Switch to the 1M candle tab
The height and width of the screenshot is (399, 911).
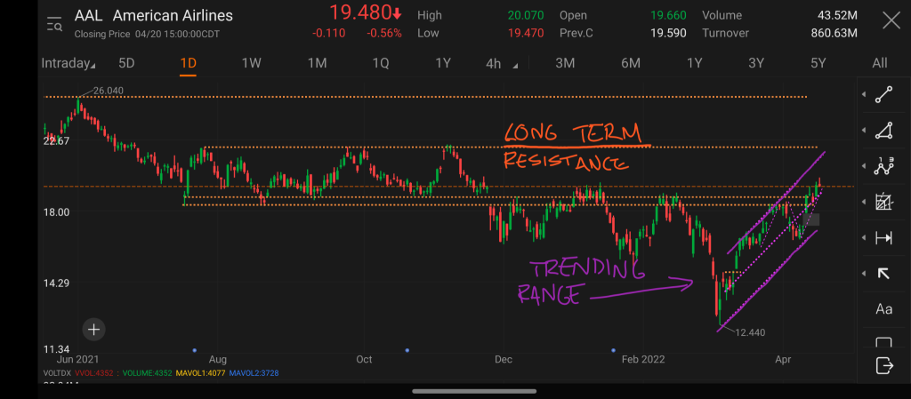(317, 63)
